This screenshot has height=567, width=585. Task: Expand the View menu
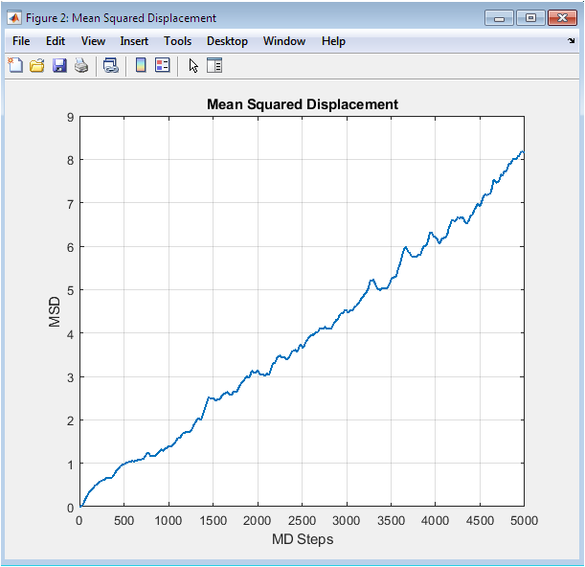(x=93, y=41)
